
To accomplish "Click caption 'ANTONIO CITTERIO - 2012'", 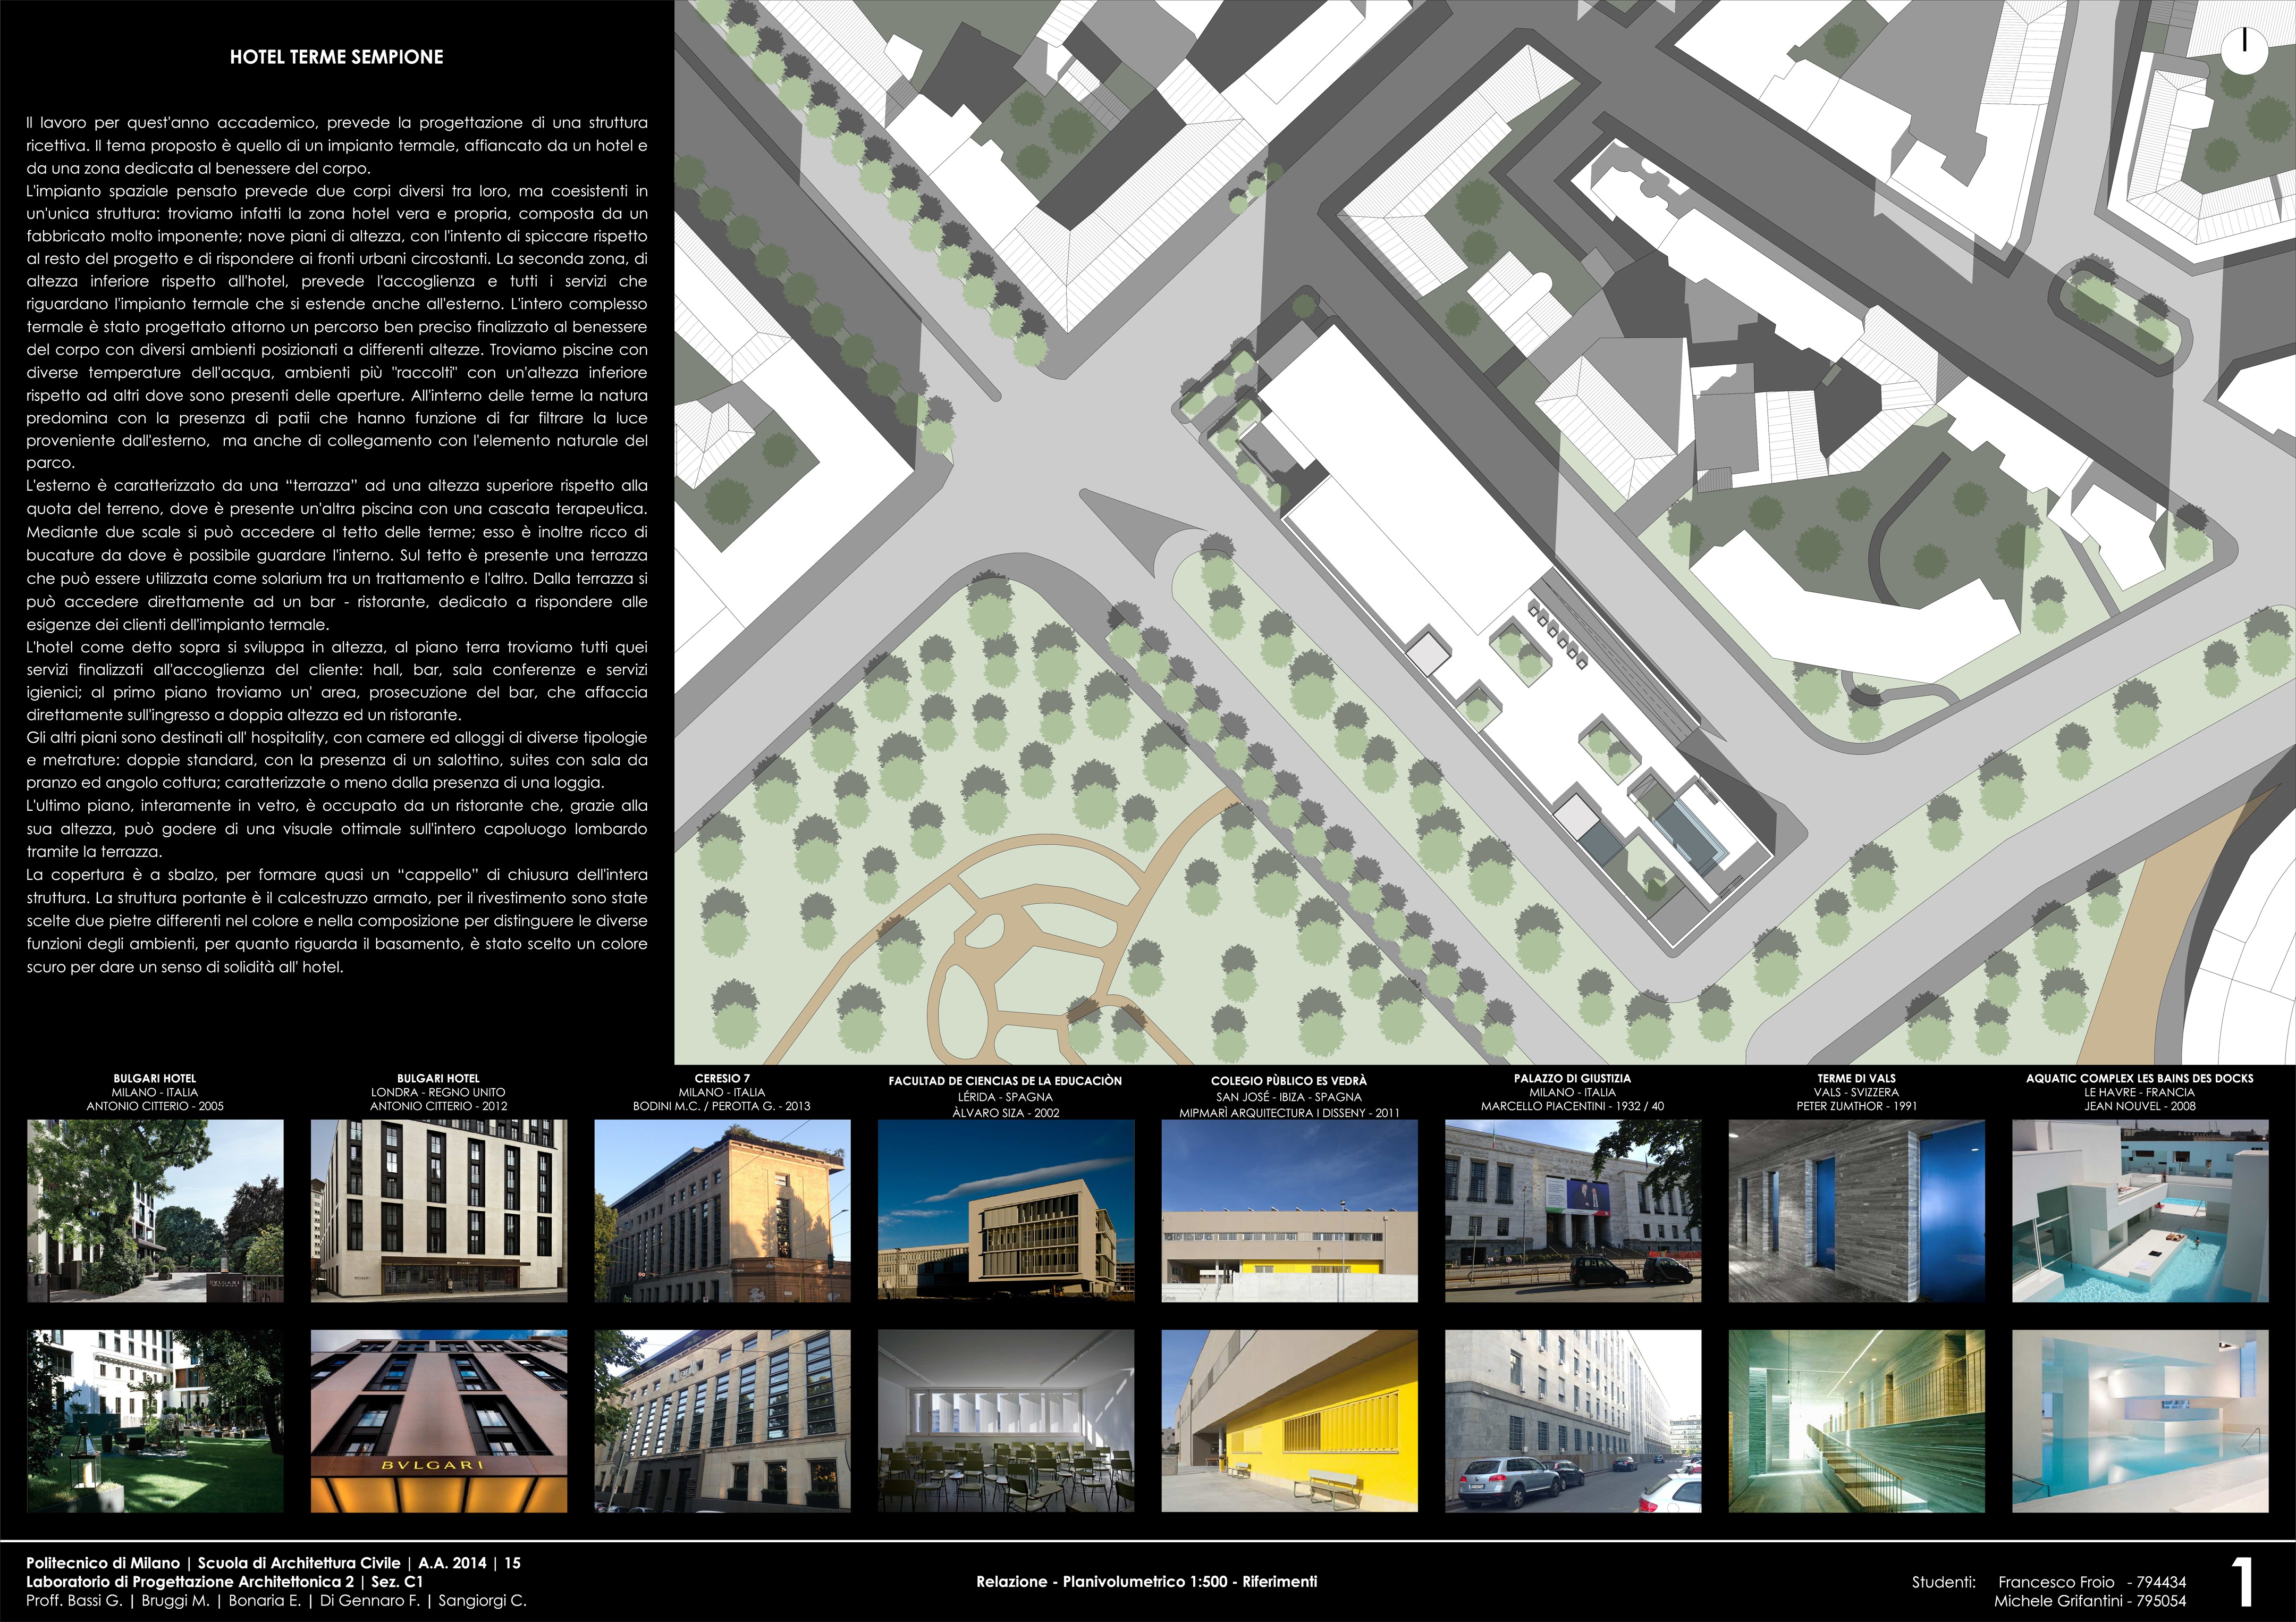I will click(x=438, y=1106).
